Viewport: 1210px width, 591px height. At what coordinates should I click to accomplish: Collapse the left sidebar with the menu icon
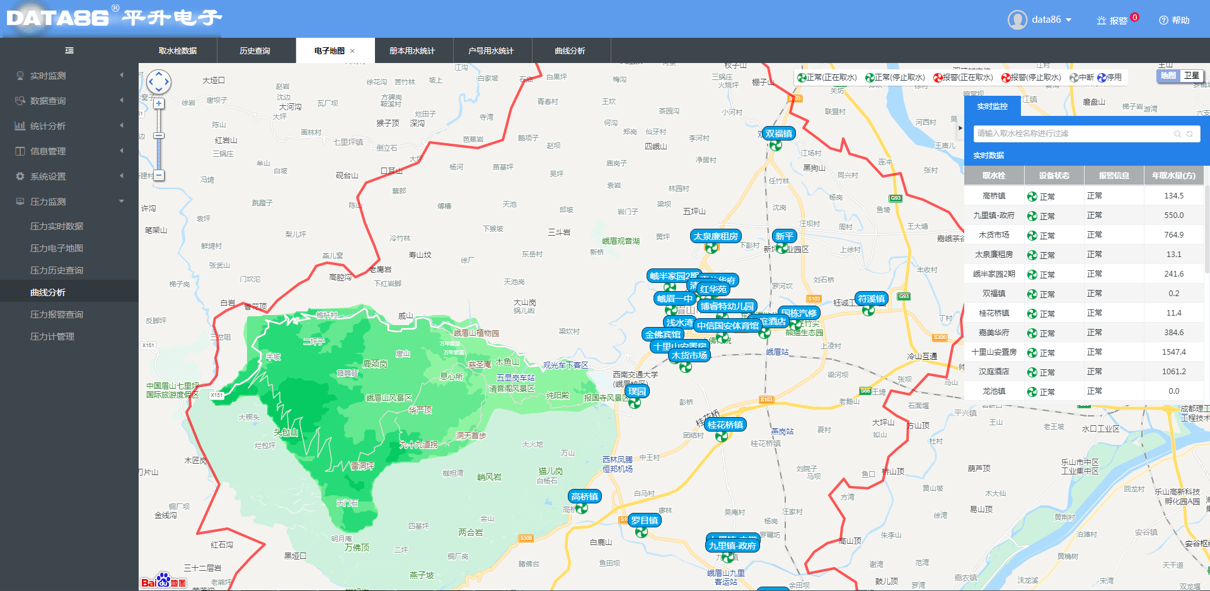click(x=69, y=50)
